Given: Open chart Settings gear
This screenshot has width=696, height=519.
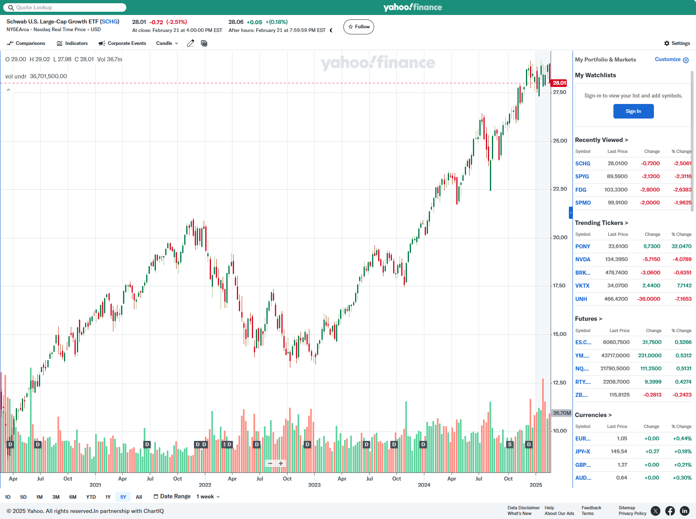Looking at the screenshot, I should pos(677,43).
